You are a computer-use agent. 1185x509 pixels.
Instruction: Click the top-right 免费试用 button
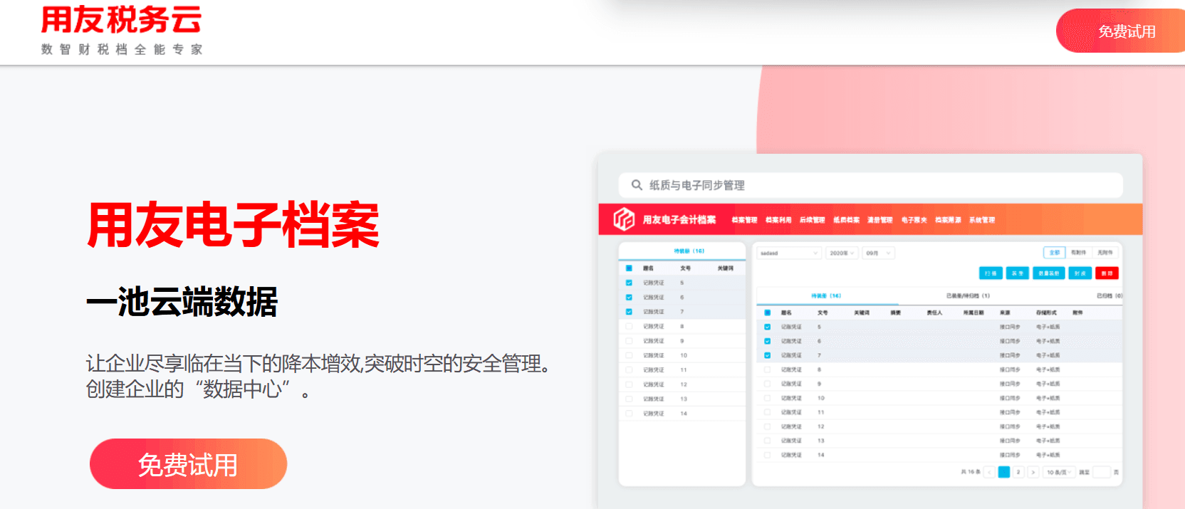(x=1121, y=31)
